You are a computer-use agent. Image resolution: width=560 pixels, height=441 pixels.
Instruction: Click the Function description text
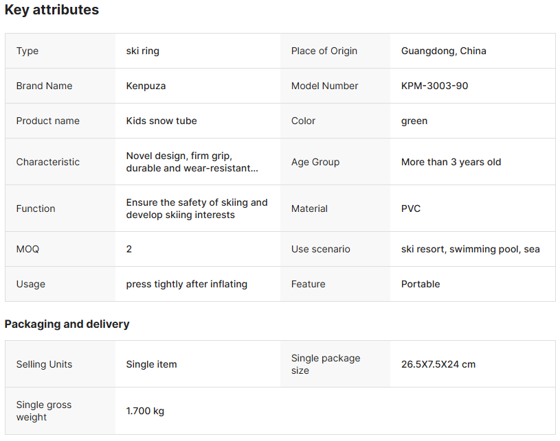pyautogui.click(x=197, y=208)
